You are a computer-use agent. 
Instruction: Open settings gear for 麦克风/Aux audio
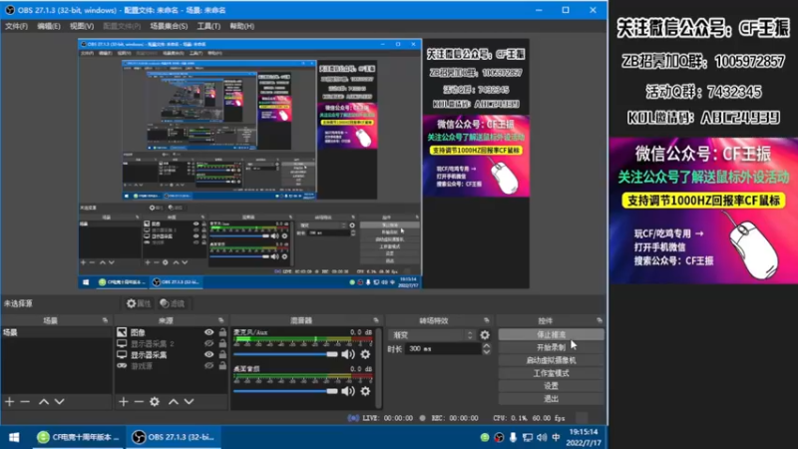(365, 354)
